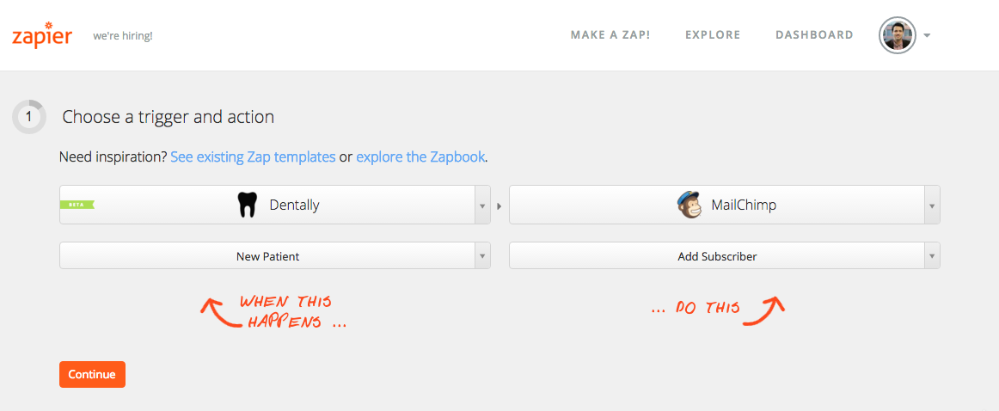Open the Add Subscriber action dropdown arrow
The image size is (999, 411).
(931, 256)
